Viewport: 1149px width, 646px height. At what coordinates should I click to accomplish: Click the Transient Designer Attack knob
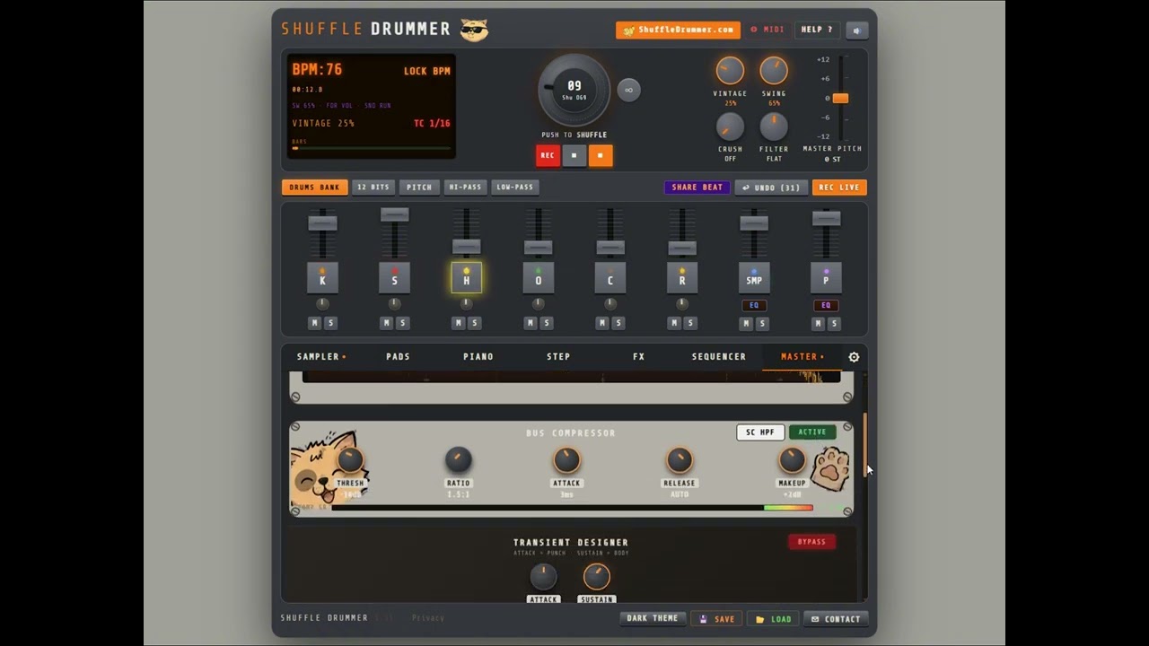543,576
